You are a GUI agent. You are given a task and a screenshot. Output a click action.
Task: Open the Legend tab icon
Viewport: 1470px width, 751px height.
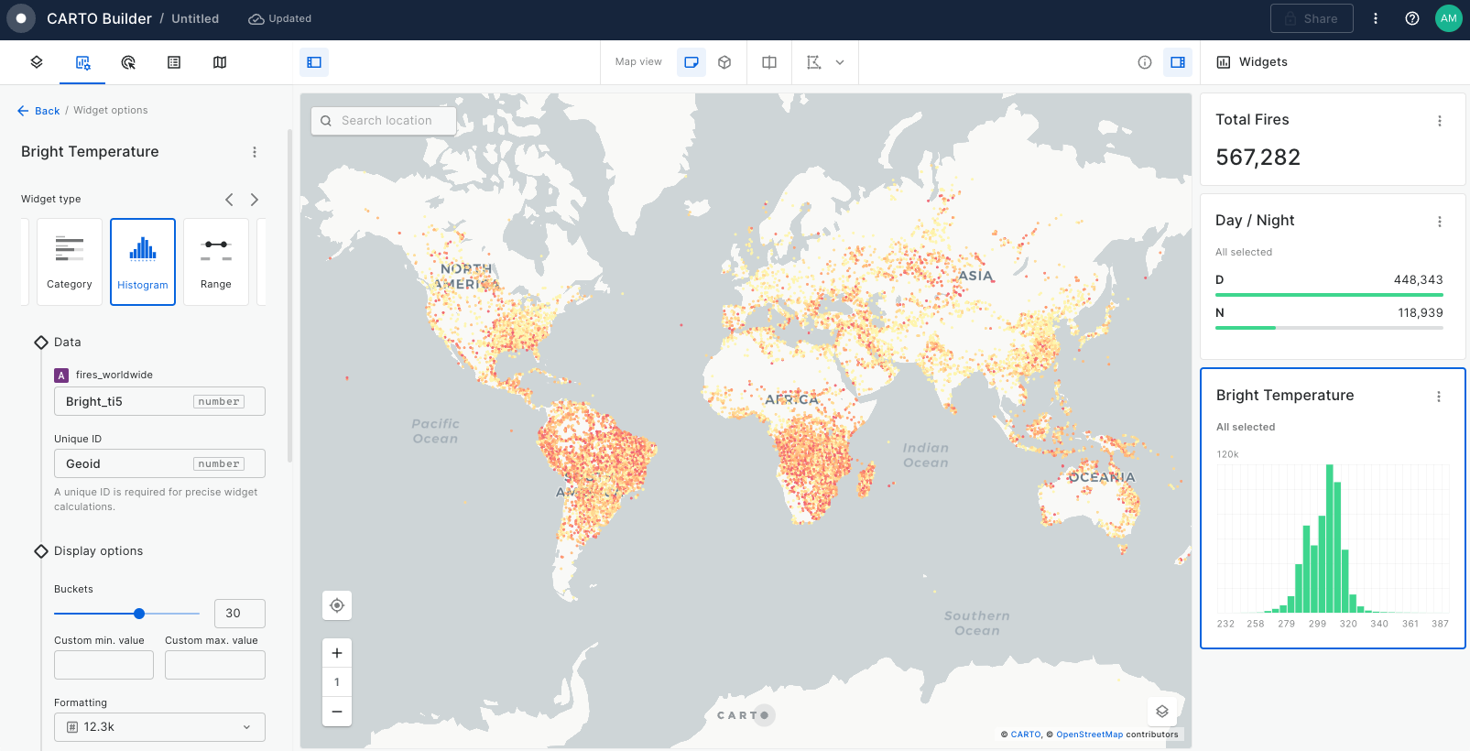pyautogui.click(x=174, y=62)
